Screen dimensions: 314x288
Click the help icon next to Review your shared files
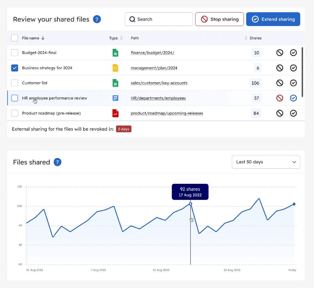[97, 19]
